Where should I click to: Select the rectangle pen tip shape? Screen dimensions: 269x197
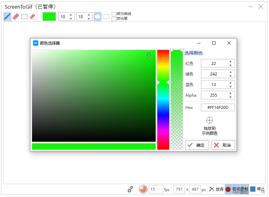106,17
